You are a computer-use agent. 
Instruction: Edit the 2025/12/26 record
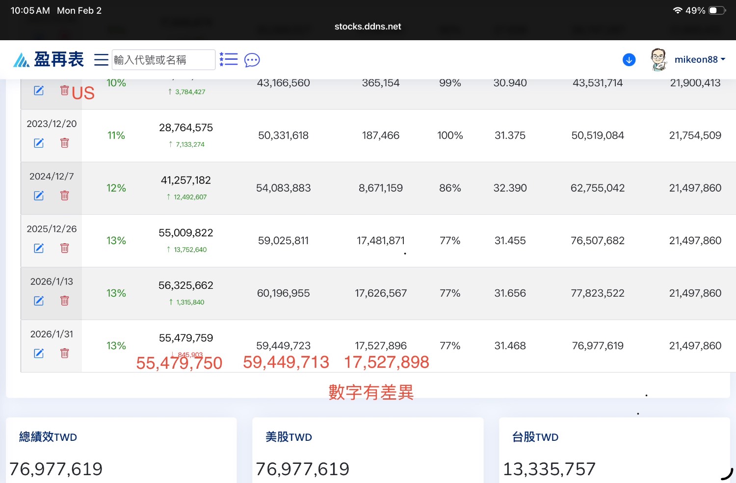(x=39, y=248)
